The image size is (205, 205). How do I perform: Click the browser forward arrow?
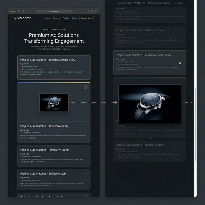[x=27, y=11]
